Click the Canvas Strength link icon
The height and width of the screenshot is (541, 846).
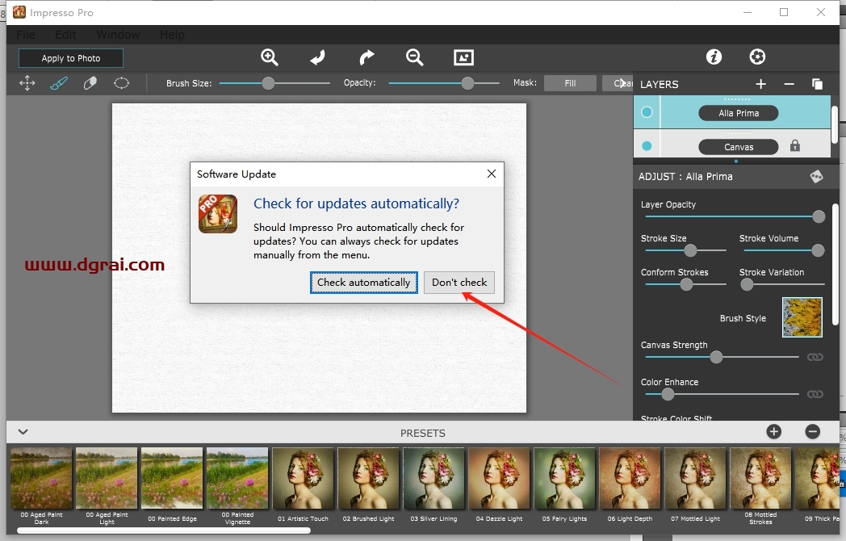click(x=815, y=357)
